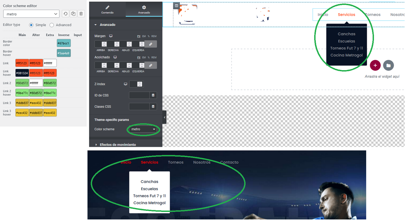Choose Canchas in the white submenu
Image resolution: width=413 pixels, height=223 pixels.
pos(149,181)
